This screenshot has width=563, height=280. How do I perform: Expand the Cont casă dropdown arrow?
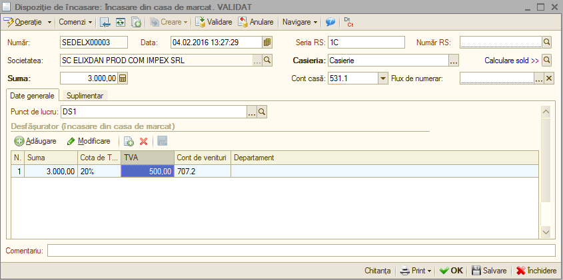click(x=383, y=78)
